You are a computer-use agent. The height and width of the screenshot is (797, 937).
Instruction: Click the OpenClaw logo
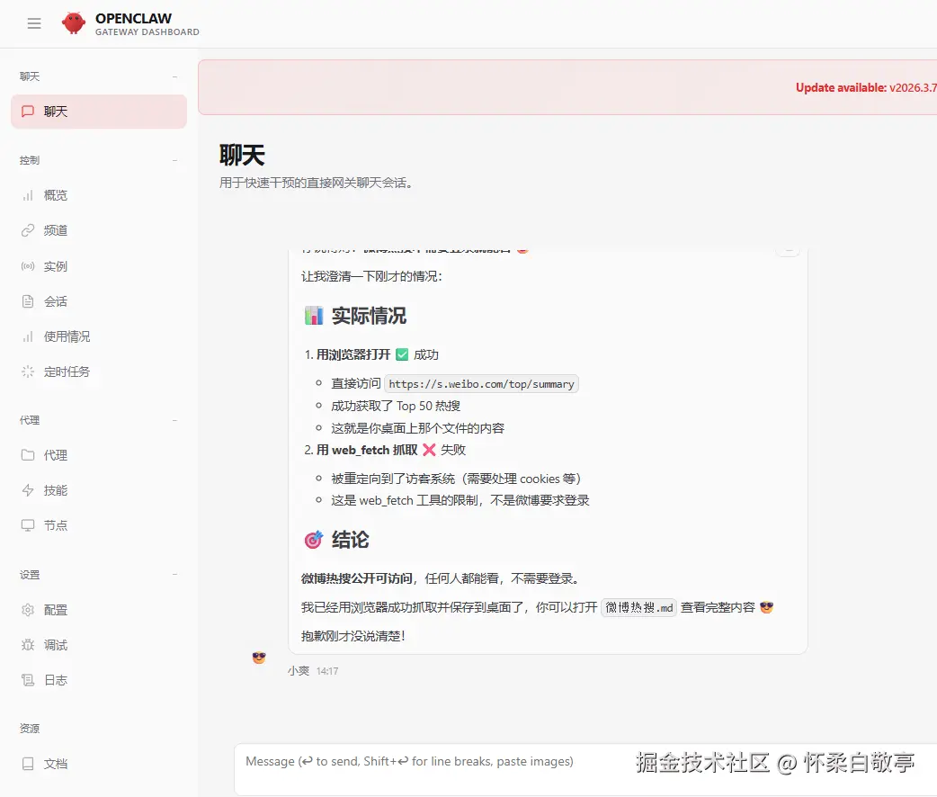point(73,23)
